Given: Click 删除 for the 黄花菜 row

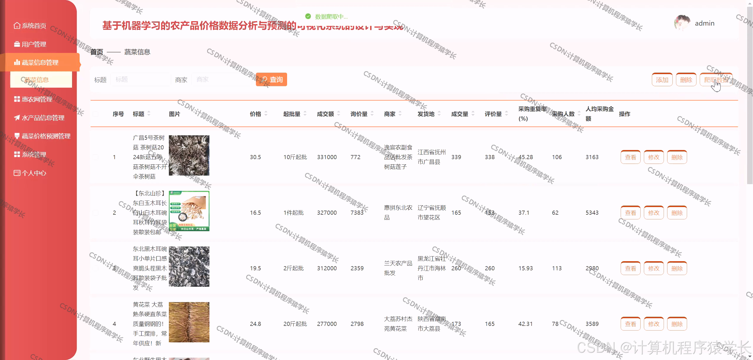Looking at the screenshot, I should [677, 324].
